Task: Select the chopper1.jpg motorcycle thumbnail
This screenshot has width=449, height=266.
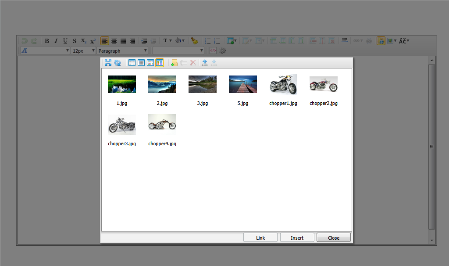Action: point(283,84)
